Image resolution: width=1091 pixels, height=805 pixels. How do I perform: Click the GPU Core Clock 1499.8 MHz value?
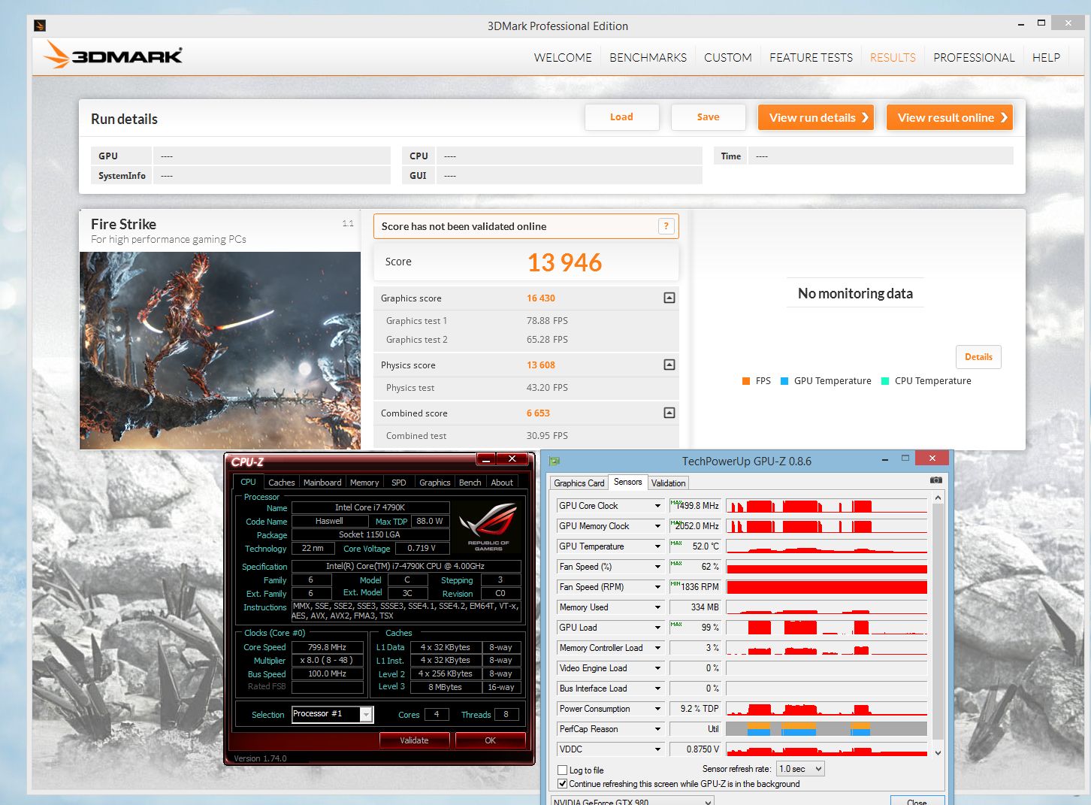pyautogui.click(x=695, y=506)
